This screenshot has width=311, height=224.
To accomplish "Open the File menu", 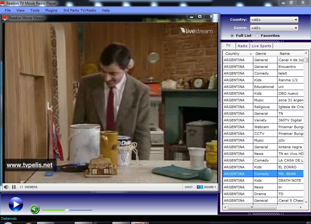I will click(x=8, y=10).
